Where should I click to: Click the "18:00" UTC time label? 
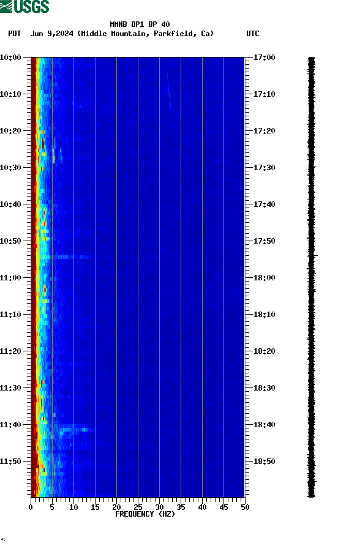[264, 278]
